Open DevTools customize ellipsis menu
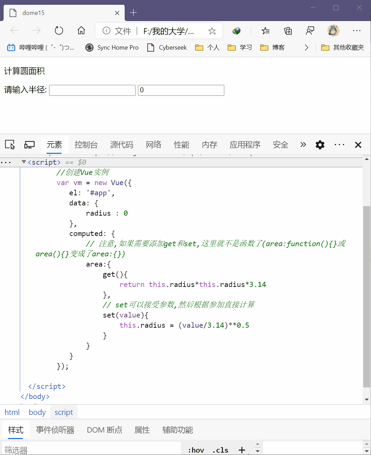The width and height of the screenshot is (371, 455). tap(339, 145)
